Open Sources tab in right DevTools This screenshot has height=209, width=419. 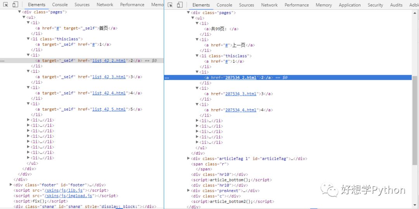(246, 5)
